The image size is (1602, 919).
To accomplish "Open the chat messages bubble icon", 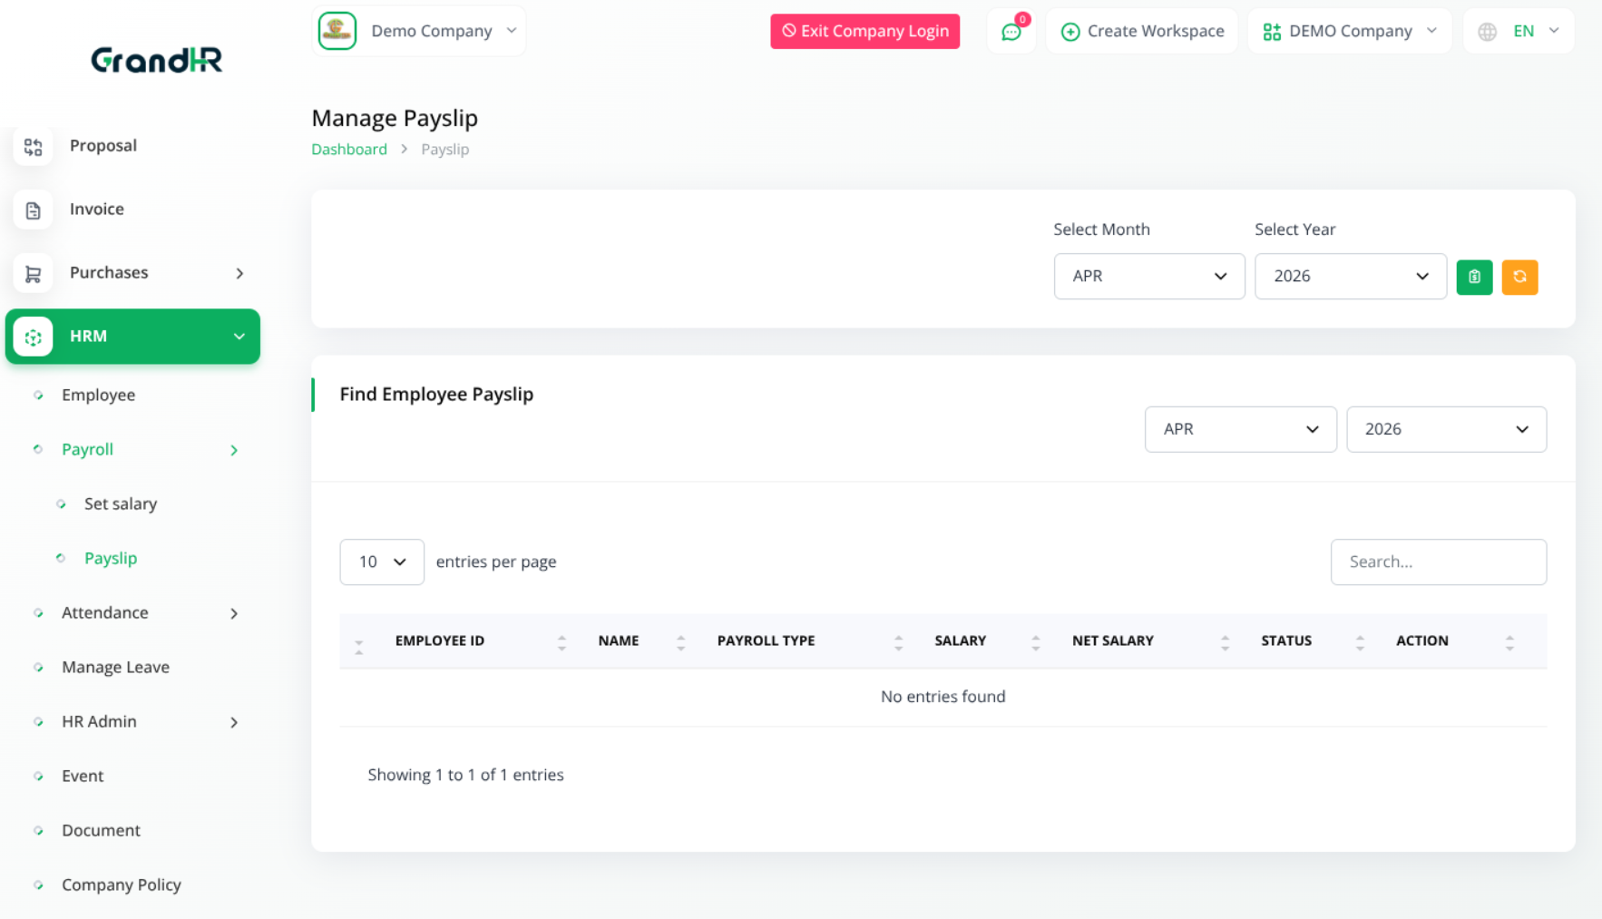I will 1011,31.
